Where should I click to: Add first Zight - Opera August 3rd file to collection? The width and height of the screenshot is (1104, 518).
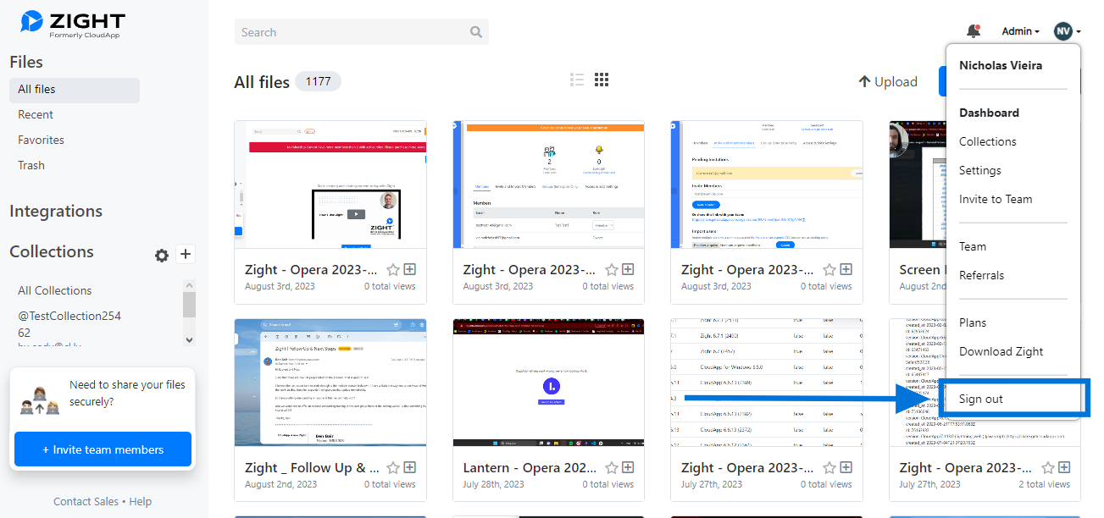(x=410, y=269)
